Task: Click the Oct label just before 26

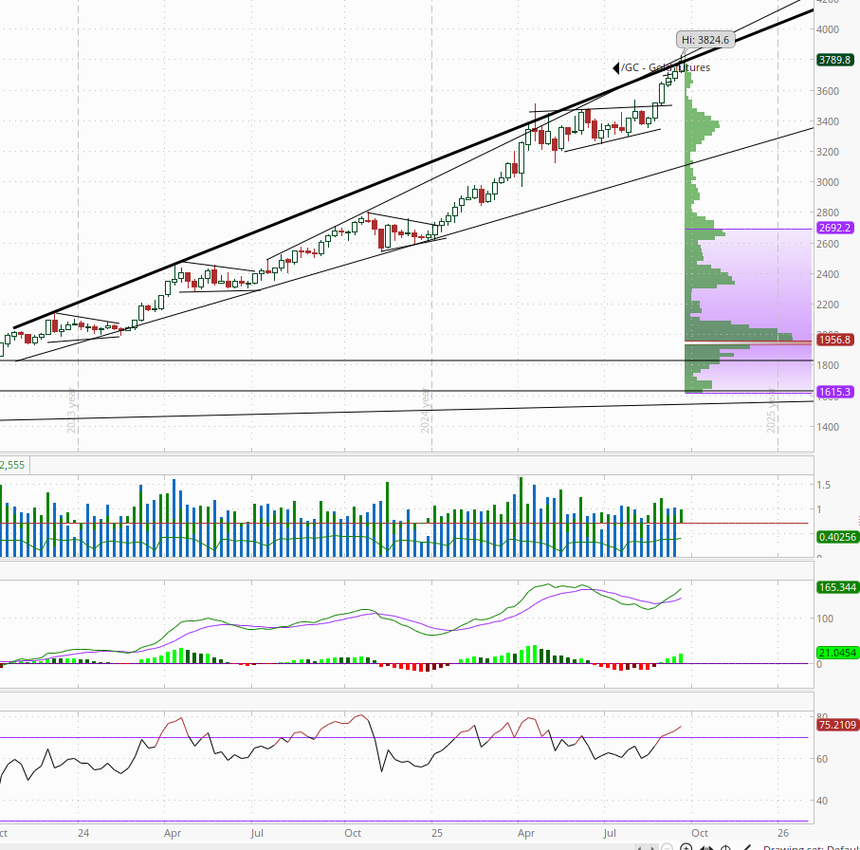Action: [x=700, y=833]
